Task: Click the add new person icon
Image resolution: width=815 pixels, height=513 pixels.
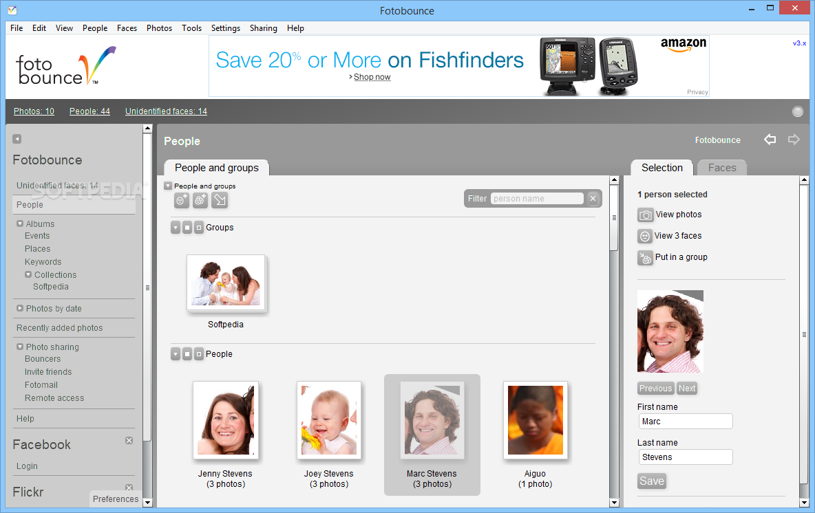Action: (182, 200)
